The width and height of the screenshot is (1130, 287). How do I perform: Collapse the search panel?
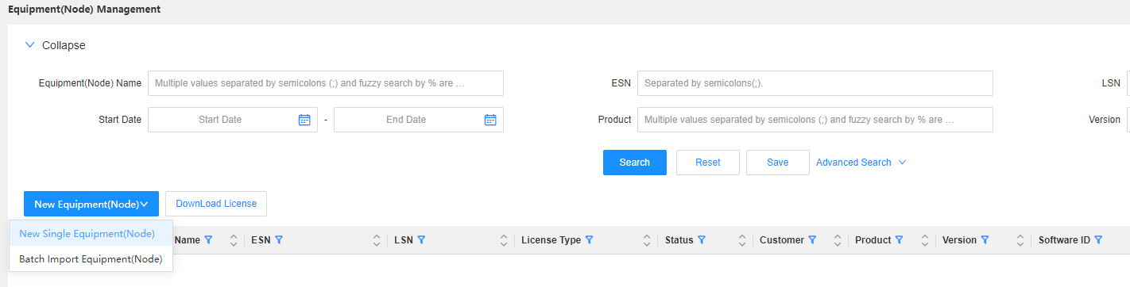(x=55, y=45)
